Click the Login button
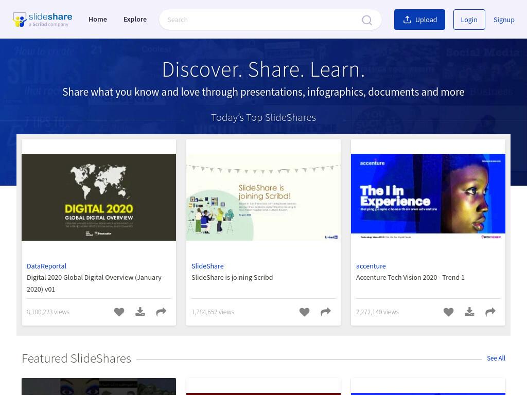This screenshot has height=395, width=527. [469, 20]
